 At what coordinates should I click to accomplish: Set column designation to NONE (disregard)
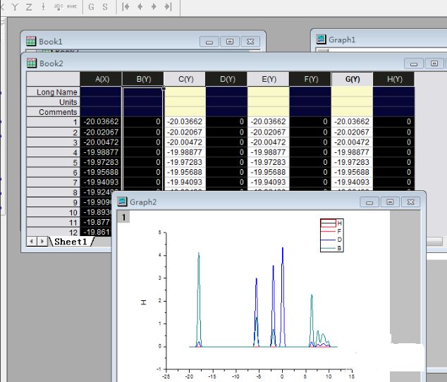point(72,6)
